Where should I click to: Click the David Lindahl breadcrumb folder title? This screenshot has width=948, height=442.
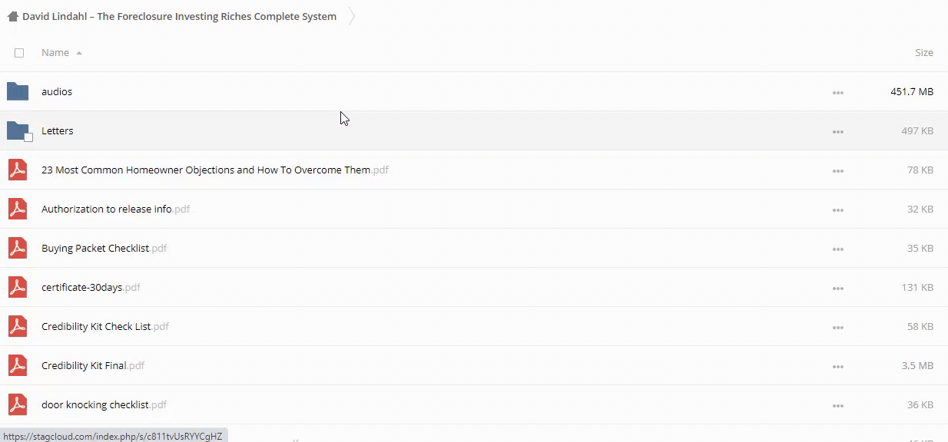(x=179, y=16)
